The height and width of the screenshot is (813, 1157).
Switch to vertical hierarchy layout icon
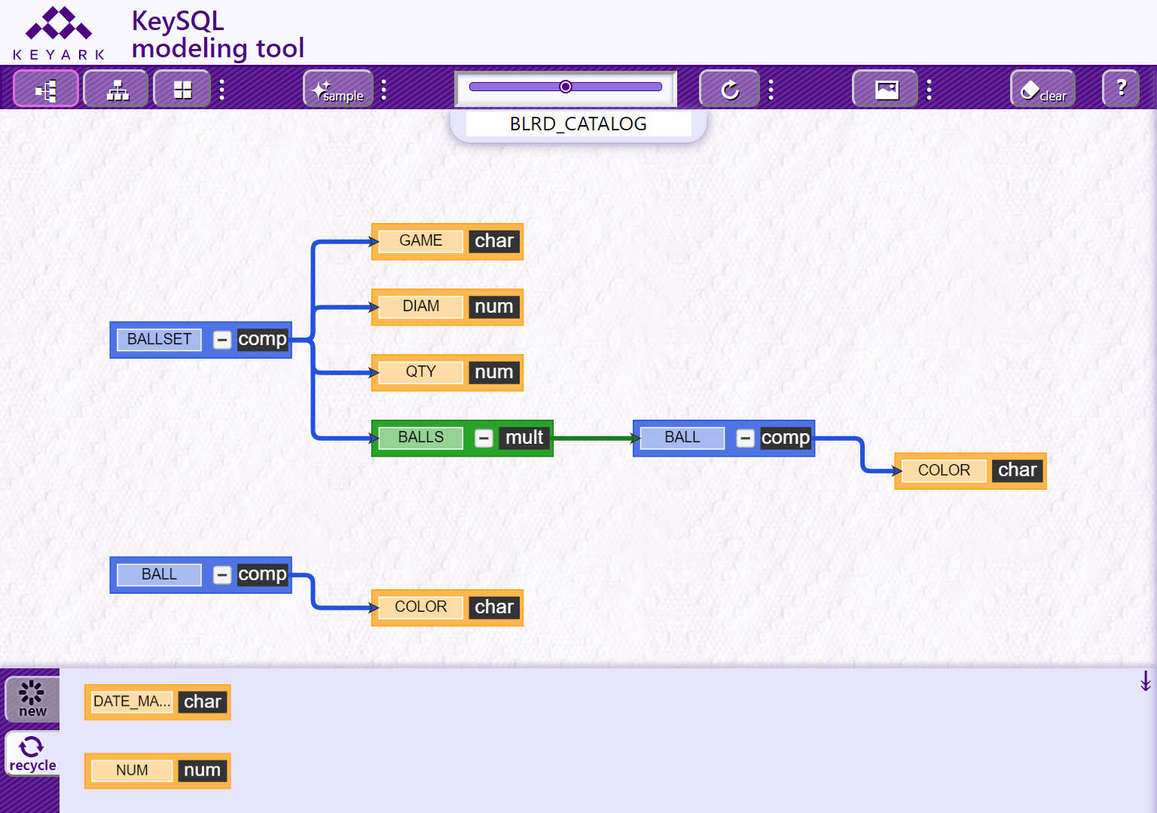click(x=117, y=90)
